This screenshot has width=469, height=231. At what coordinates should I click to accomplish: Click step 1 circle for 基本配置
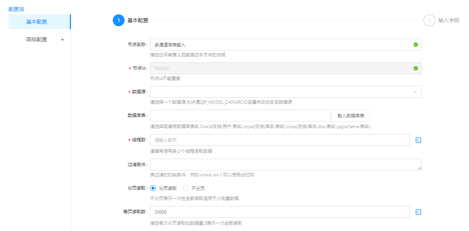[119, 21]
